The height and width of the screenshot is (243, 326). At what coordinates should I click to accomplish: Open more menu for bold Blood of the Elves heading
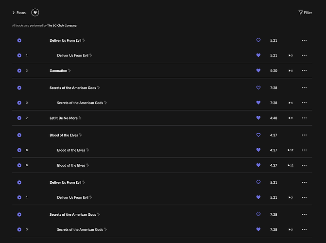[304, 135]
